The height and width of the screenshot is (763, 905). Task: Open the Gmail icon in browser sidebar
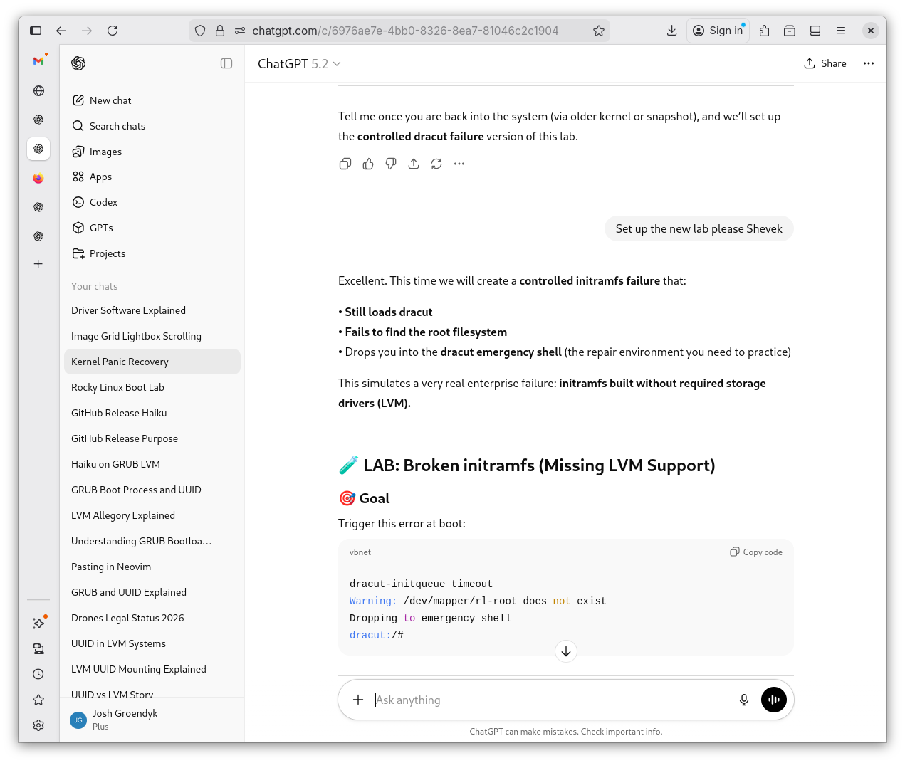pos(38,61)
